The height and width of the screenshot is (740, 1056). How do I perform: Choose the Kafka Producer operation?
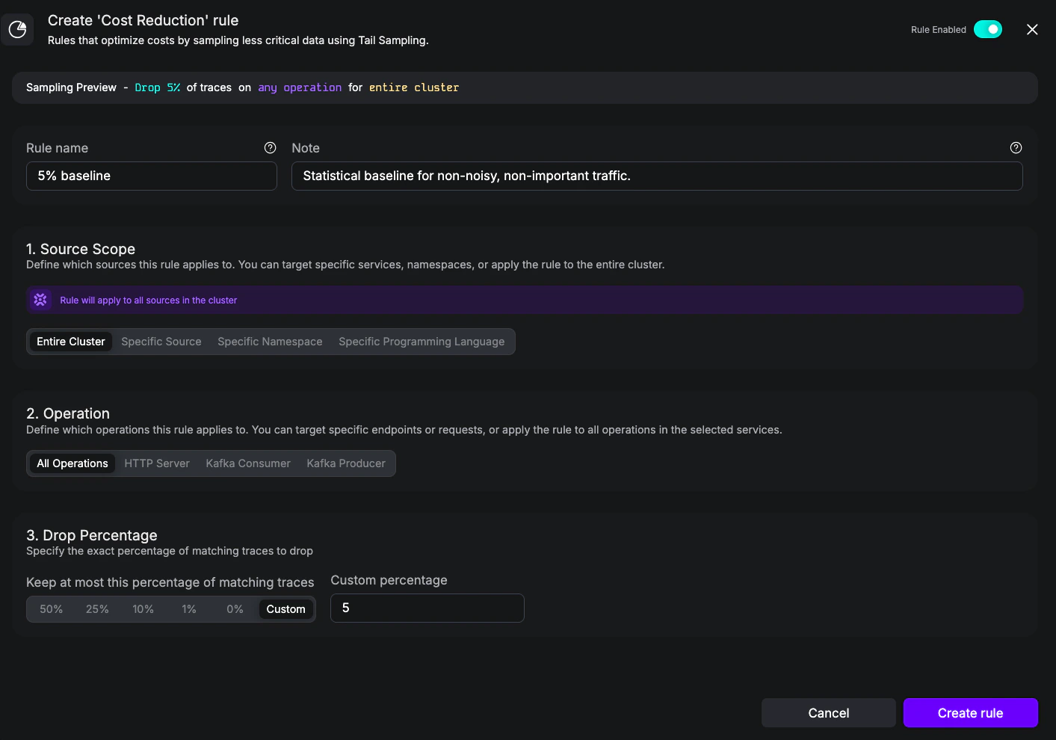[346, 463]
